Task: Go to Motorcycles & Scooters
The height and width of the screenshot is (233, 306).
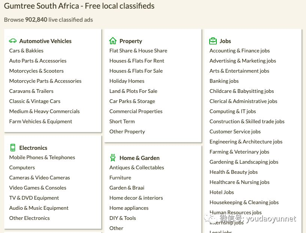Action: pyautogui.click(x=36, y=71)
